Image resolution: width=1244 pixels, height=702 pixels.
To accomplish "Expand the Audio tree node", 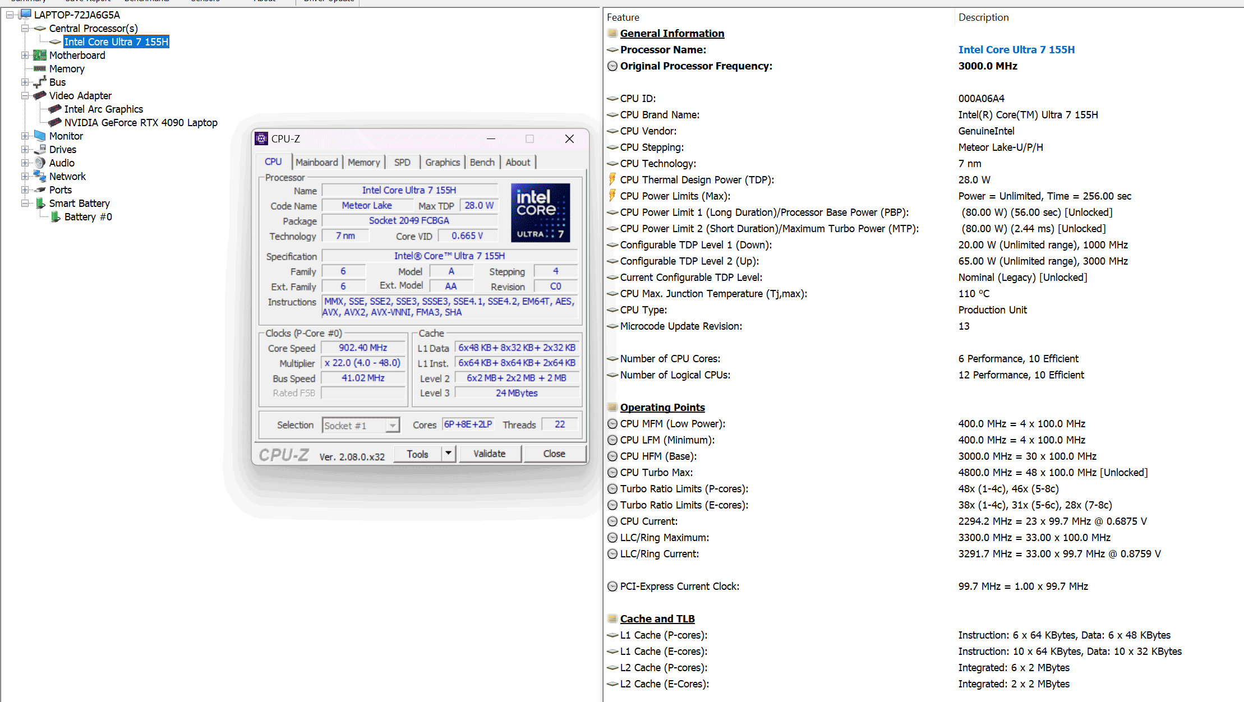I will 25,163.
